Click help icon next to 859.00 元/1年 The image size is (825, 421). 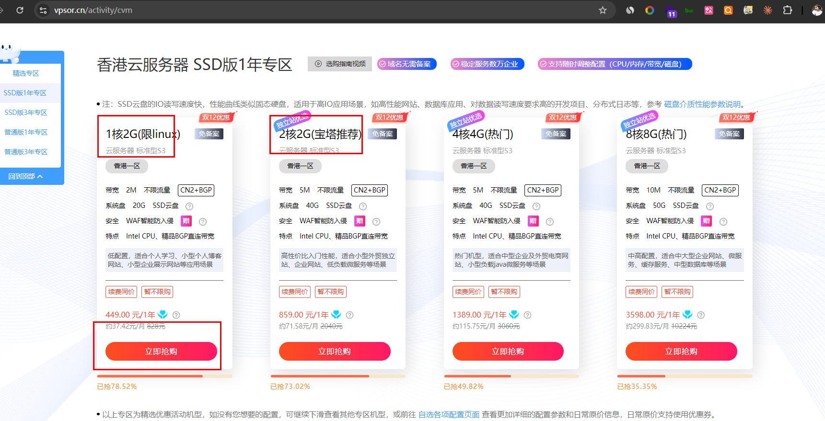pyautogui.click(x=349, y=315)
